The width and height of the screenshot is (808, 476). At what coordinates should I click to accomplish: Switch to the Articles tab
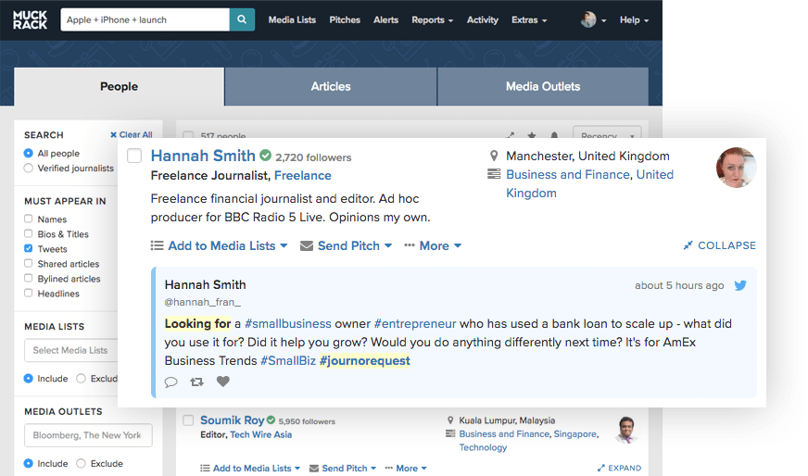(x=331, y=86)
